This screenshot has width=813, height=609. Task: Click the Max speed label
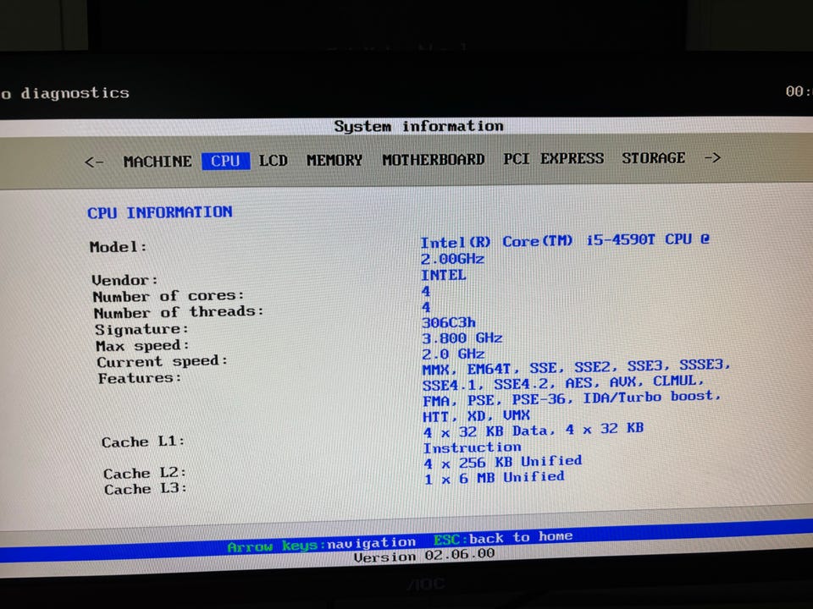click(142, 345)
